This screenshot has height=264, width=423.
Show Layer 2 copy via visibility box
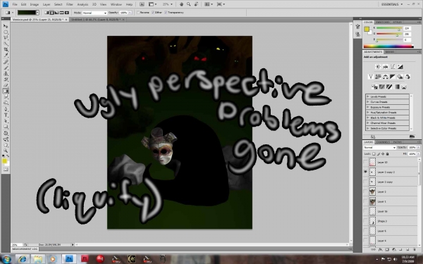pyautogui.click(x=365, y=182)
